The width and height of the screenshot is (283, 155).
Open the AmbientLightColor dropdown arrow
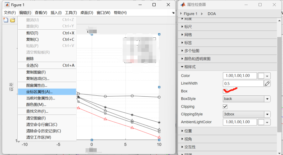267,122
